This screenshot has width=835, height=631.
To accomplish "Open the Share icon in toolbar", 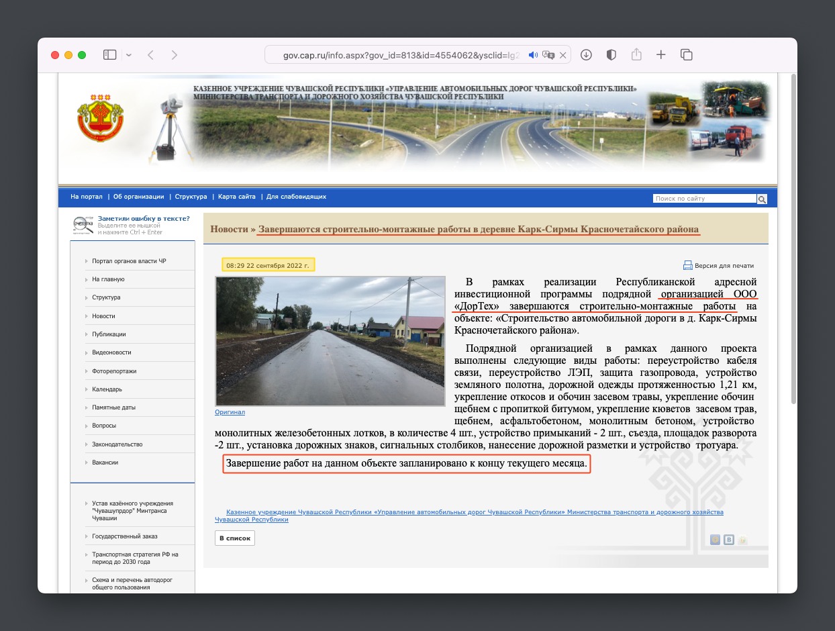I will [636, 55].
